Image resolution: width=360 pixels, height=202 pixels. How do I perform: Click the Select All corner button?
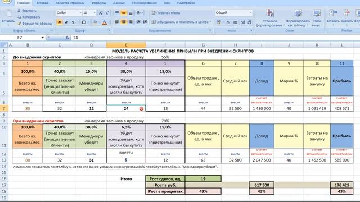click(x=4, y=45)
